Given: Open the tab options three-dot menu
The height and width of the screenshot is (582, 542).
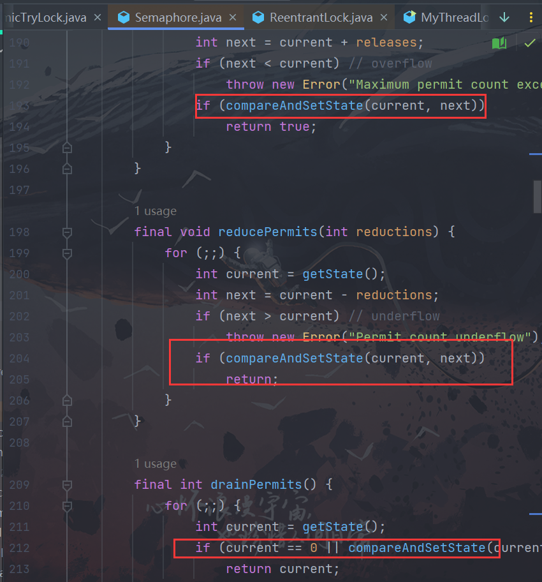Looking at the screenshot, I should click(531, 17).
